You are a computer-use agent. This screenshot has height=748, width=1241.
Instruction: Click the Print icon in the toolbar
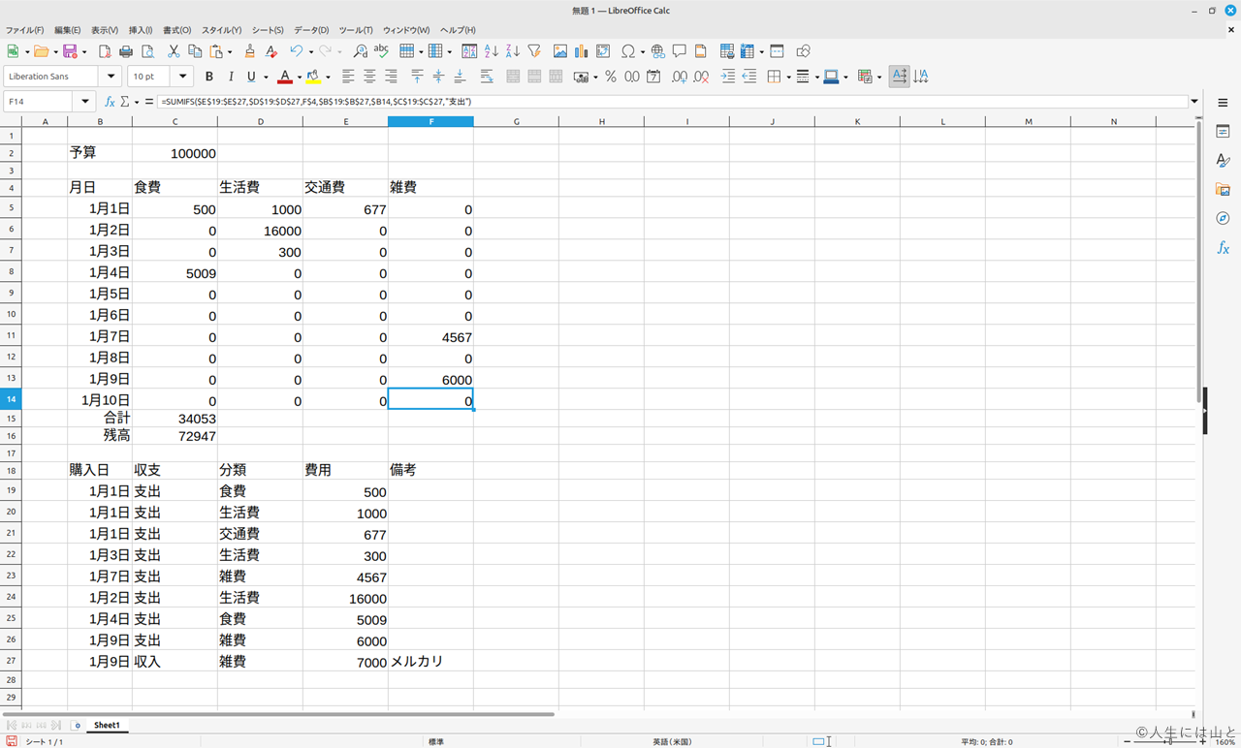(126, 51)
